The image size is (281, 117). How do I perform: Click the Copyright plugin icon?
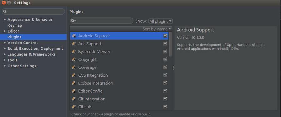(74, 59)
